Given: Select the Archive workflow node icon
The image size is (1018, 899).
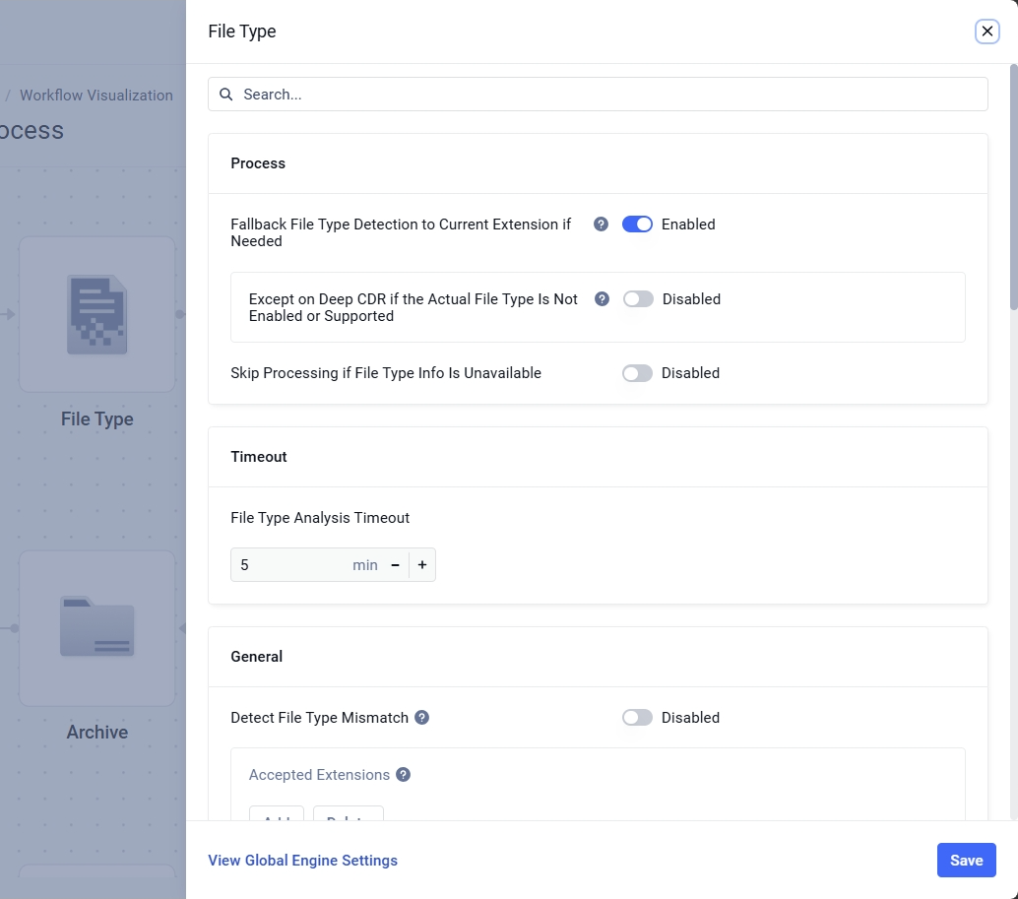Looking at the screenshot, I should (96, 628).
